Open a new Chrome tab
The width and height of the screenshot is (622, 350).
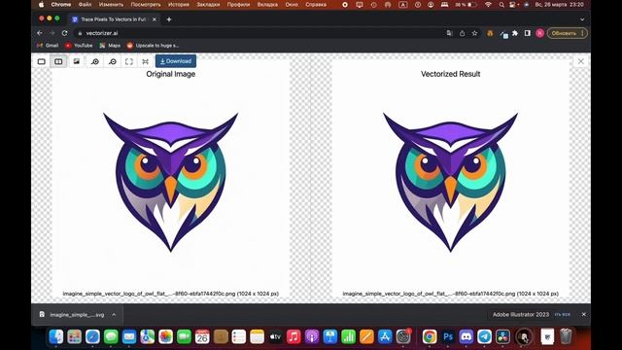pyautogui.click(x=169, y=19)
